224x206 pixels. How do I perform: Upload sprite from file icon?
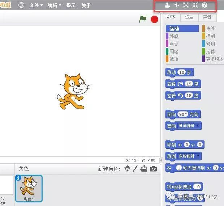[144, 168]
